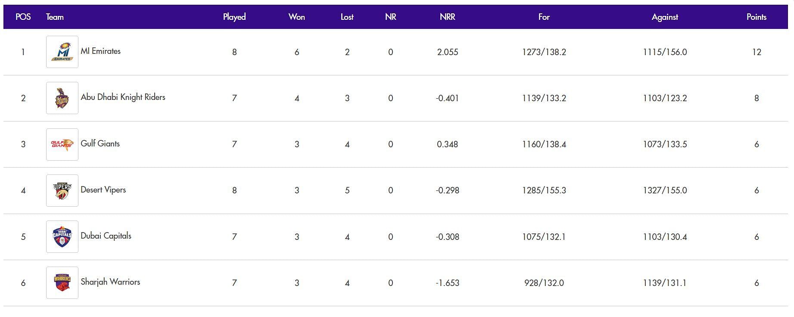Image resolution: width=794 pixels, height=317 pixels.
Task: Select the Won column header
Action: (297, 17)
